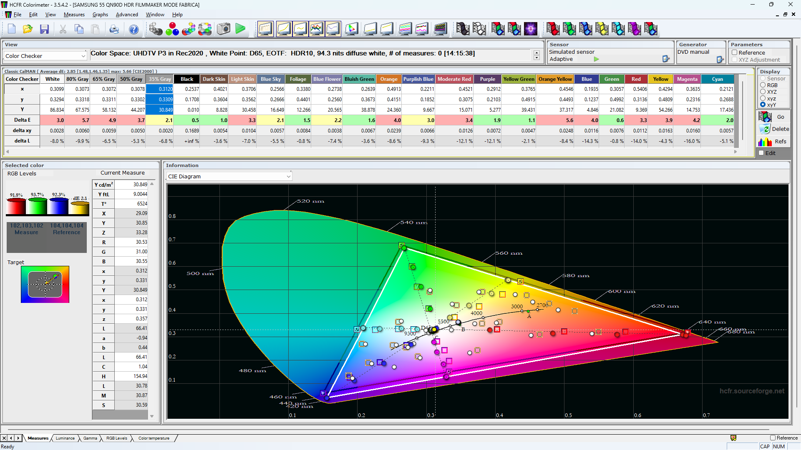The width and height of the screenshot is (801, 450).
Task: Switch to the Luminance tab
Action: pyautogui.click(x=65, y=438)
